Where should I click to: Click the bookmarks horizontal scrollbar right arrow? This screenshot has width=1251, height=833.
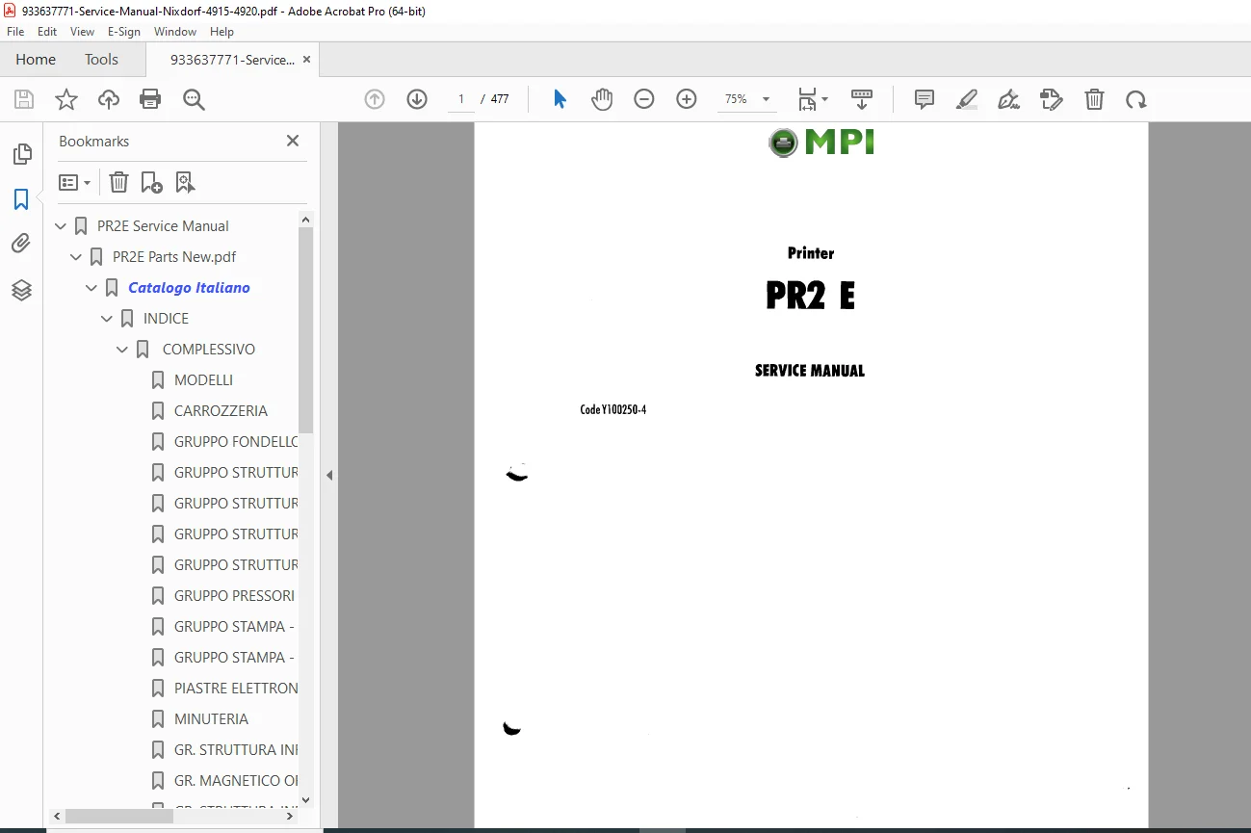pos(291,816)
